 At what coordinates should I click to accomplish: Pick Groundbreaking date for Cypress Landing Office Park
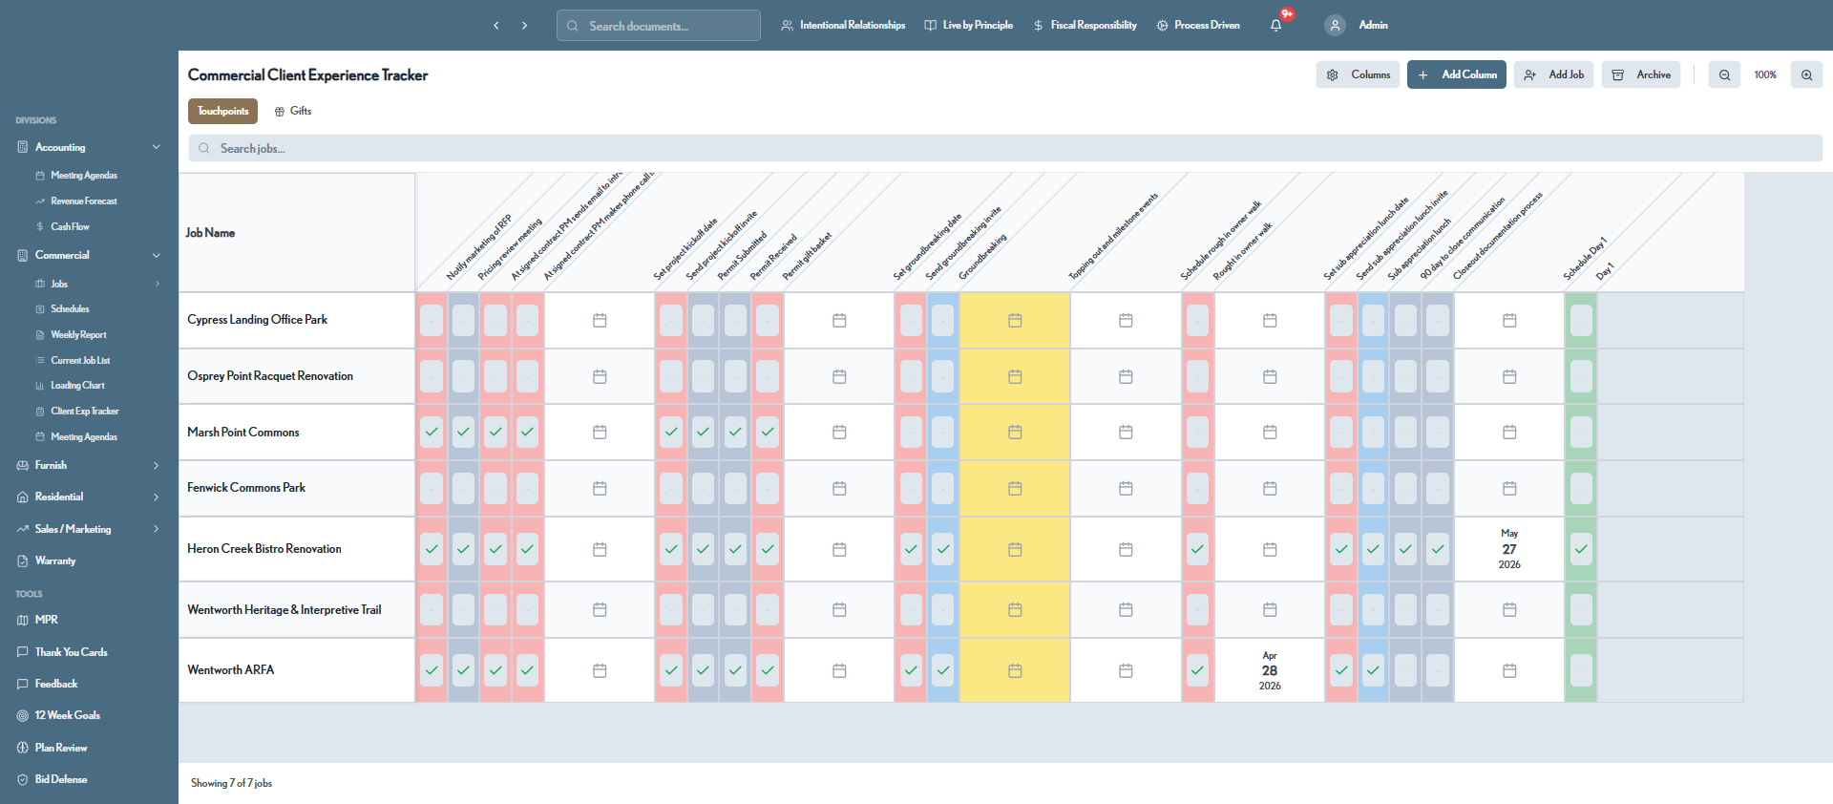click(1015, 321)
